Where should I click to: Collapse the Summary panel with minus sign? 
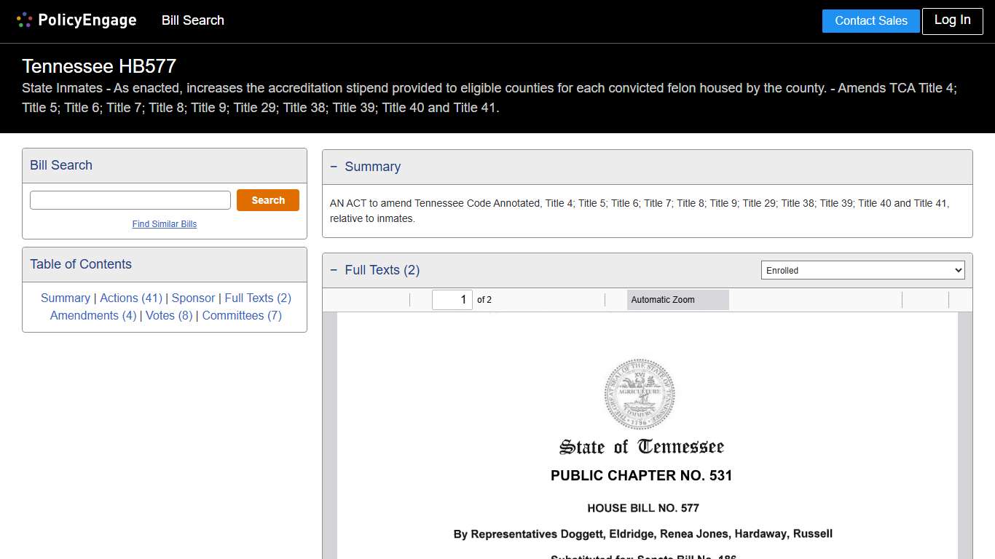tap(334, 167)
